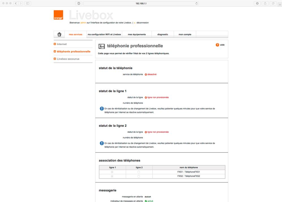Click the messagerie en attente value aucun
This screenshot has width=282, height=202.
click(x=148, y=197)
